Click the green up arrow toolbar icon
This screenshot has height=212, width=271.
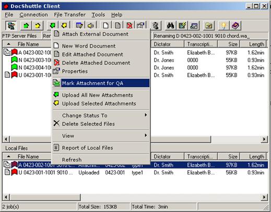coord(26,26)
